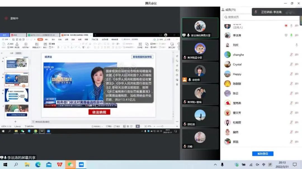Open the taskbar clock showing 20:13

[x=282, y=164]
